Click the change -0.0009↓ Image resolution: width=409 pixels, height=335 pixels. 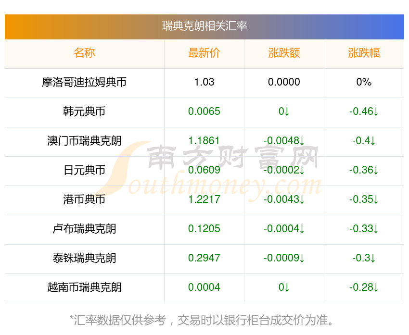[284, 258]
